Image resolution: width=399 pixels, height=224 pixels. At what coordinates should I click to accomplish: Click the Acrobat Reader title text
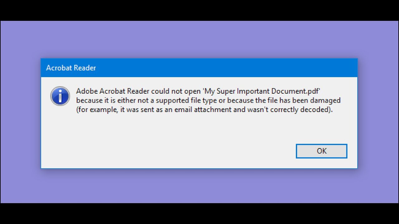(x=71, y=68)
